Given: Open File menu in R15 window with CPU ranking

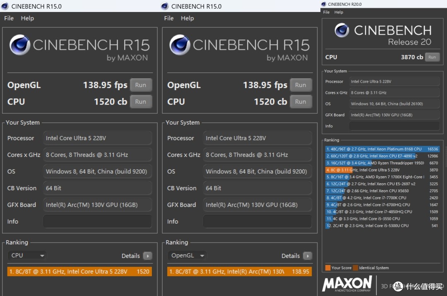Looking at the screenshot, I should click(9, 18).
